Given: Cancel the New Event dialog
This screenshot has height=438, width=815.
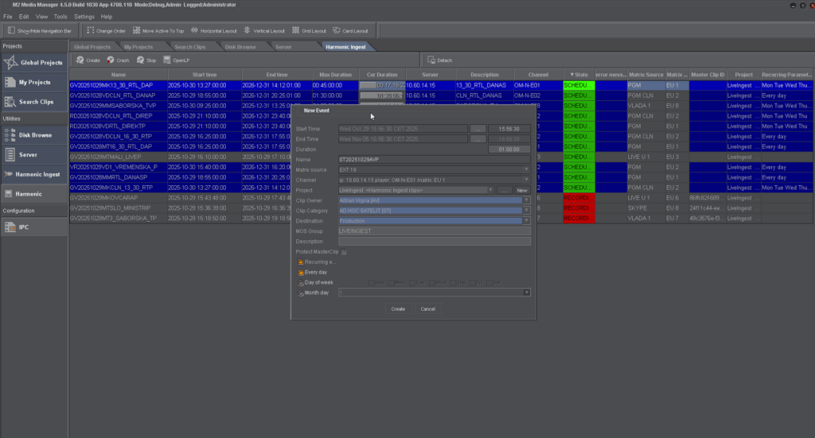Looking at the screenshot, I should [x=427, y=308].
